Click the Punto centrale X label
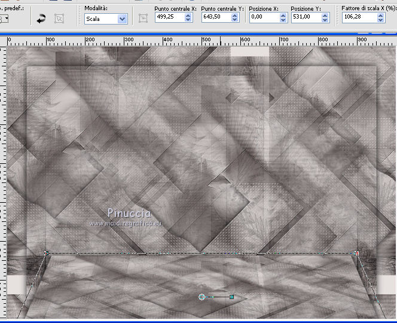This screenshot has height=323, width=397. pyautogui.click(x=175, y=8)
